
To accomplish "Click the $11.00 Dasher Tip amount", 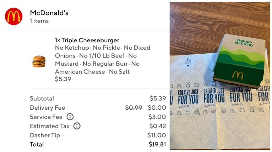I will [x=156, y=135].
